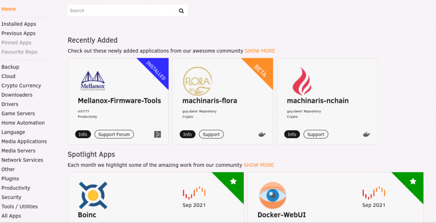Click the Recently Added heading
Screen dimensions: 436x223
92,40
